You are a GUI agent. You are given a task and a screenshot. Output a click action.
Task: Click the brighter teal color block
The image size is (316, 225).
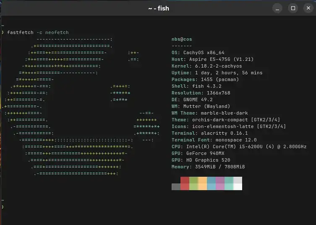(229, 187)
